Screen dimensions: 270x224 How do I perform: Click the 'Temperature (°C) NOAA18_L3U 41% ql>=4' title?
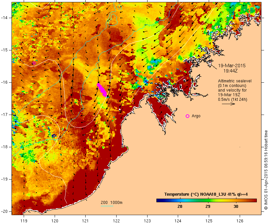pyautogui.click(x=206, y=194)
